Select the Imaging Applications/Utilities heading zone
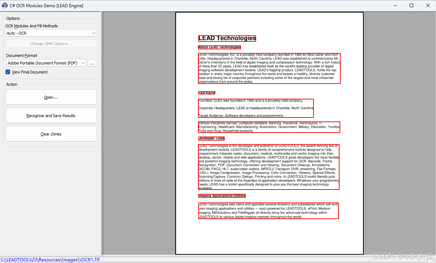Image resolution: width=436 pixels, height=263 pixels. click(222, 196)
